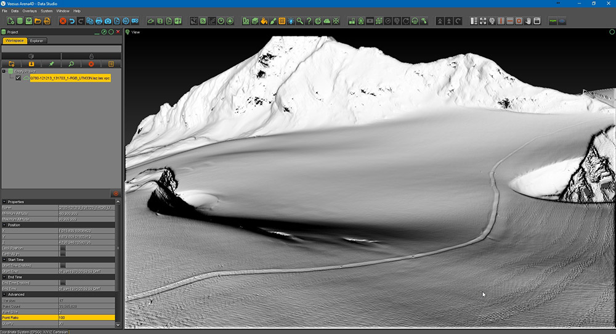
Task: Click the Name property value field
Action: tap(86, 208)
